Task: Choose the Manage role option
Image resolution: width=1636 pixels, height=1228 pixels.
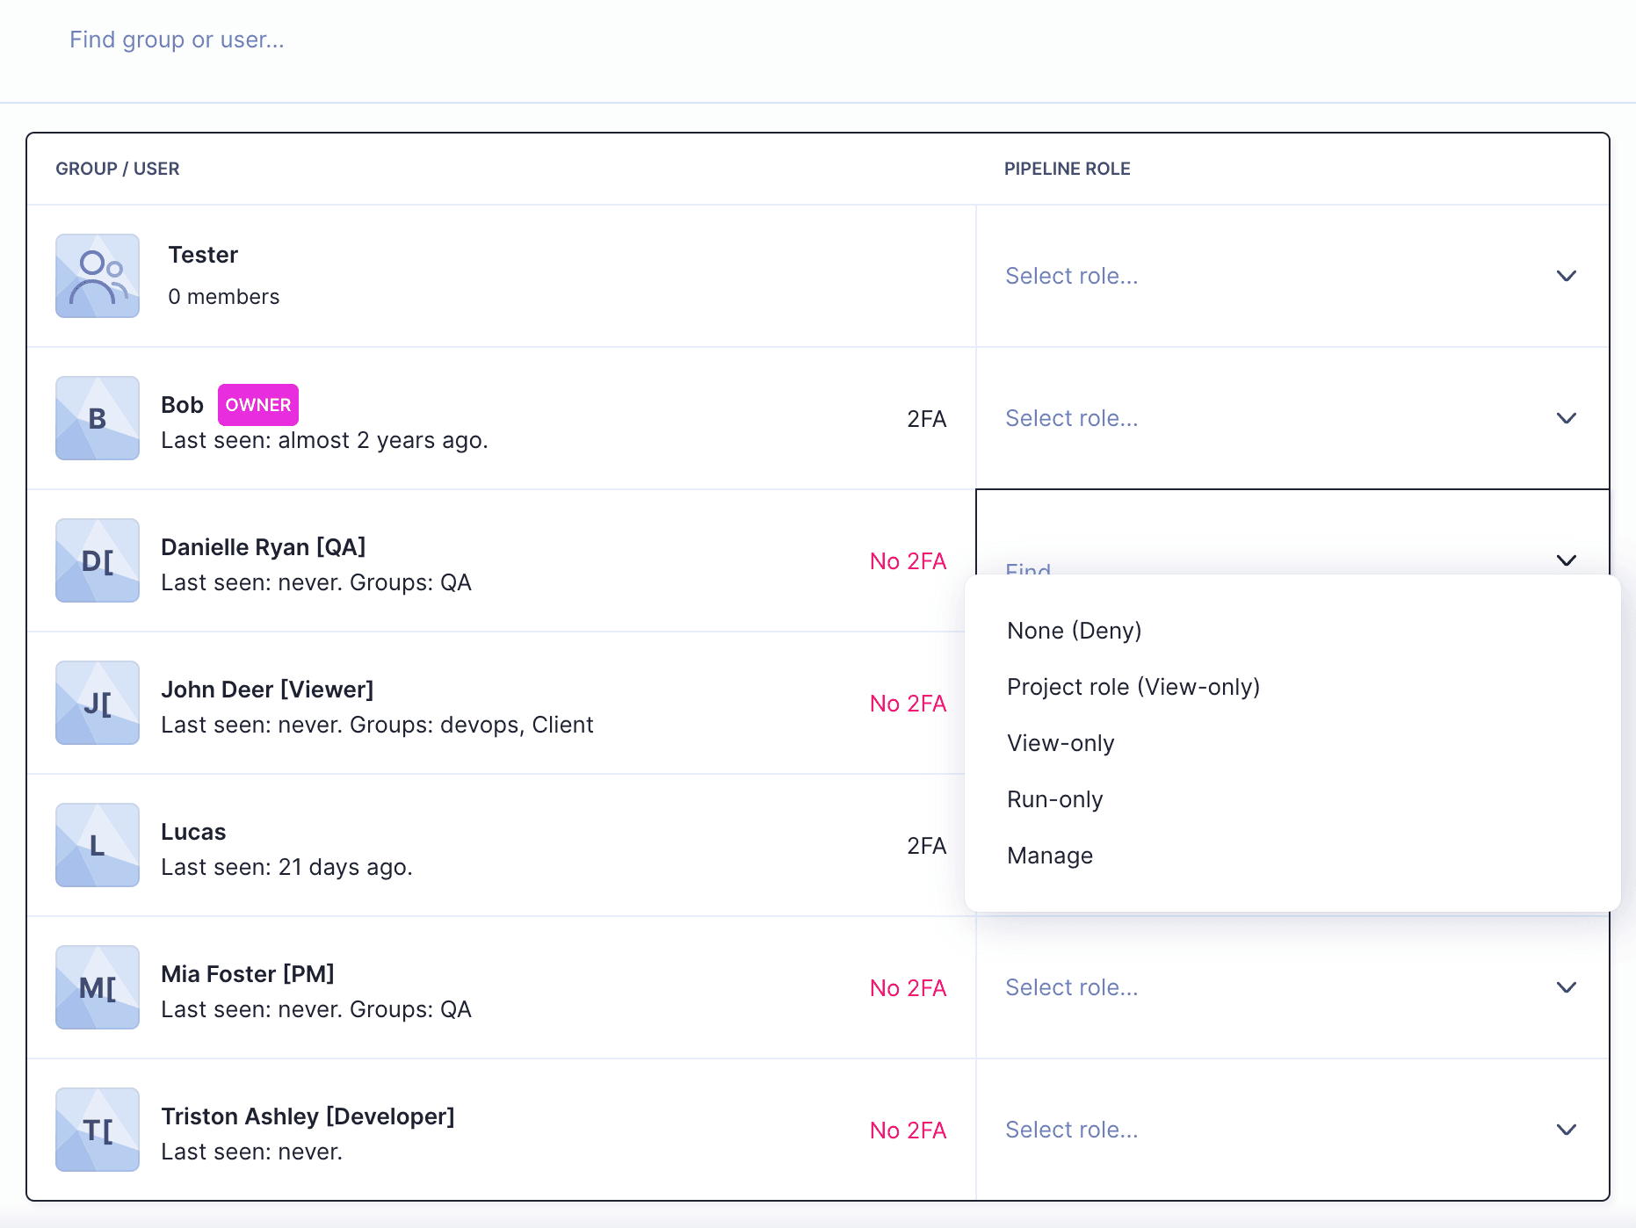Action: tap(1050, 856)
